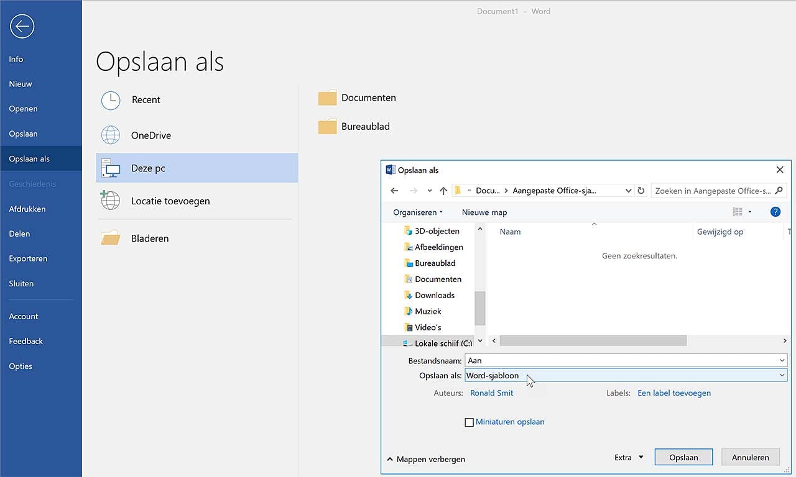796x477 pixels.
Task: Click the refresh icon beside address bar
Action: point(641,191)
